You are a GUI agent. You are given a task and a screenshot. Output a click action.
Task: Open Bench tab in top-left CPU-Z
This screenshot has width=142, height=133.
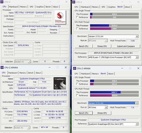click(x=48, y=7)
